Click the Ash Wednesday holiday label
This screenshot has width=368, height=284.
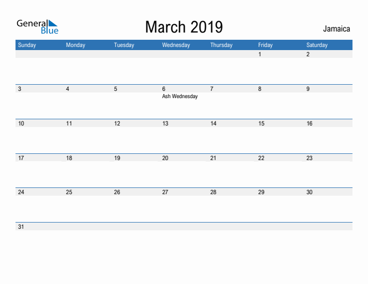(x=180, y=97)
